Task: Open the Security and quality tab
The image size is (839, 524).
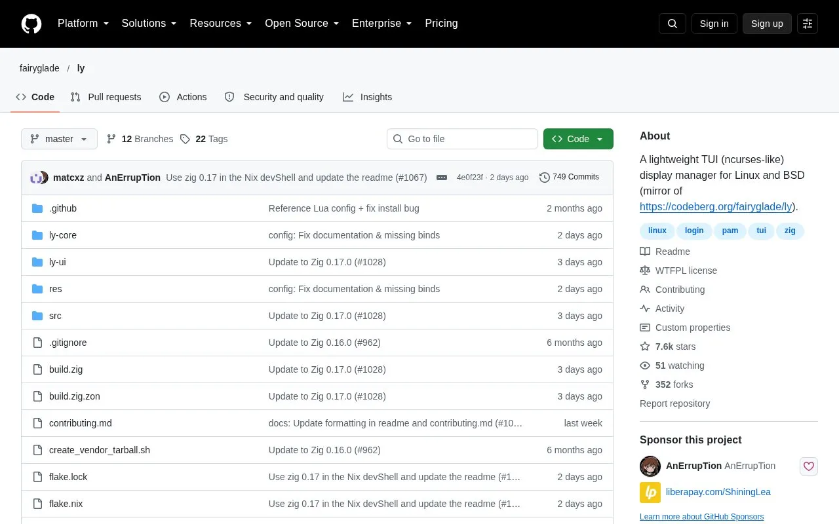Action: 274,97
